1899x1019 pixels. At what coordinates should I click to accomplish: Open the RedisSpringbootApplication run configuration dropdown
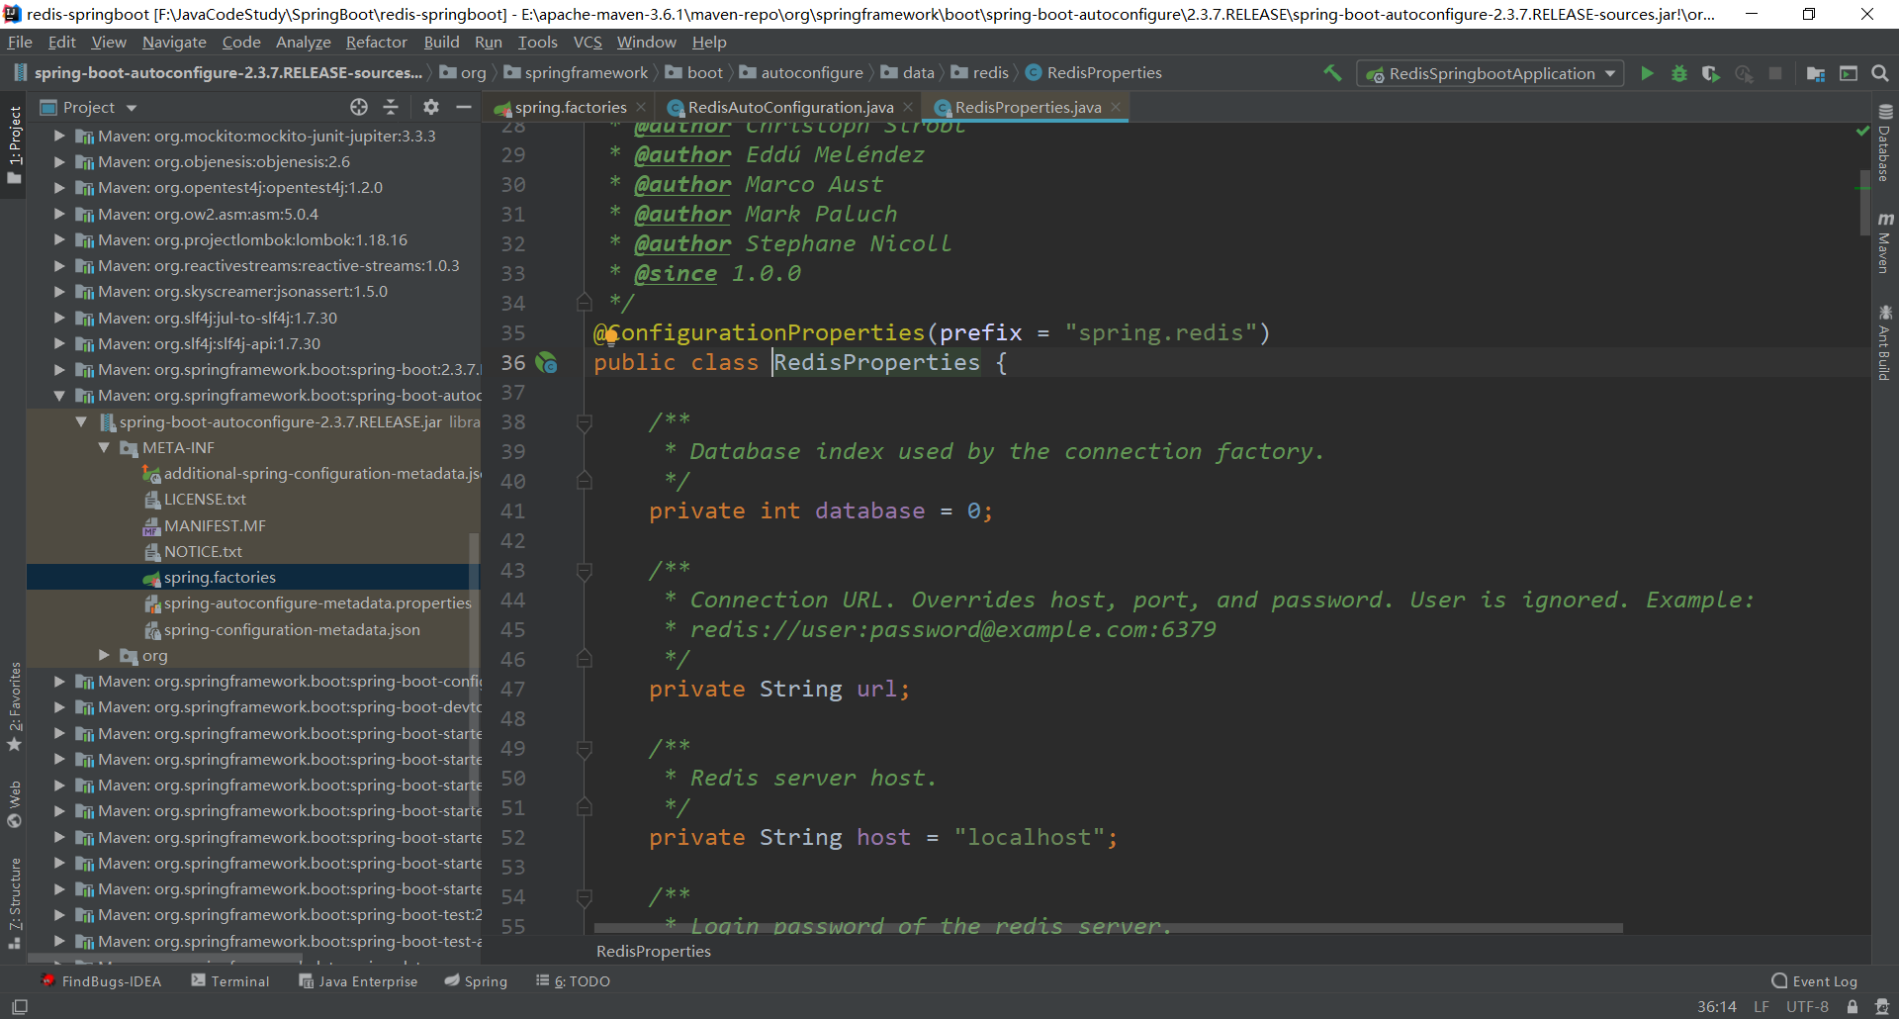(x=1491, y=73)
